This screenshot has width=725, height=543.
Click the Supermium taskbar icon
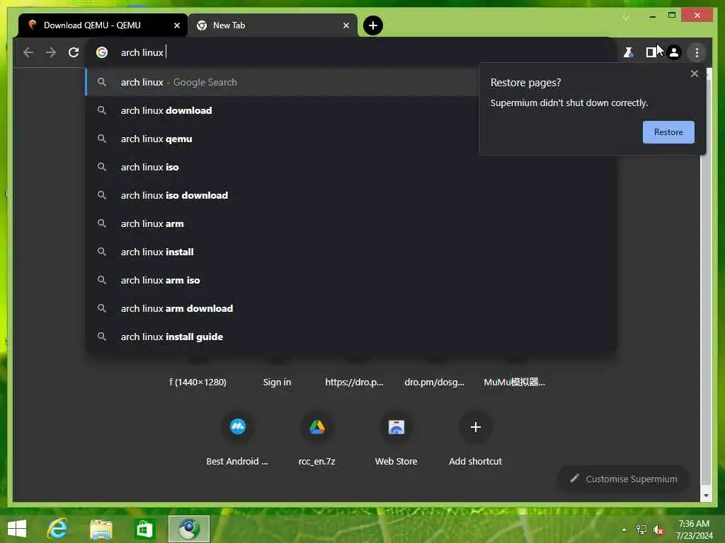(x=188, y=529)
